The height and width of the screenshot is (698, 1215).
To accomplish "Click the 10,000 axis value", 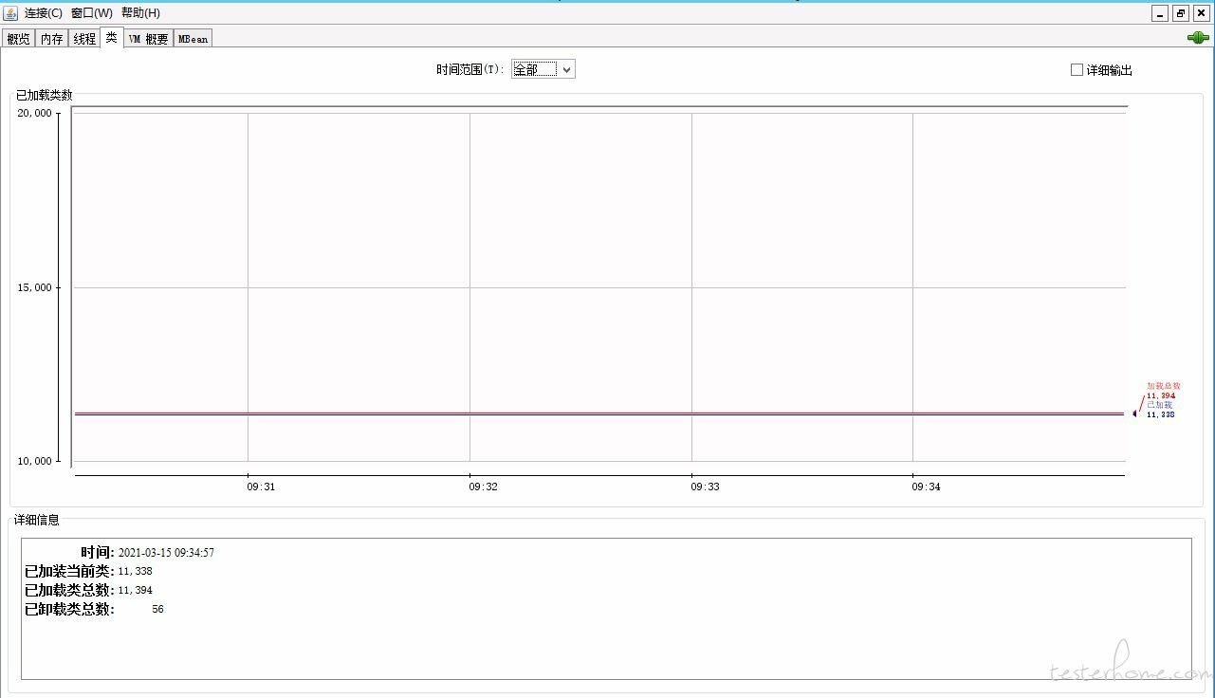I will pyautogui.click(x=35, y=461).
